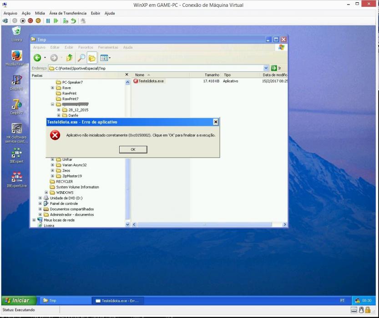Viewport: 379px width, 318px height.
Task: Click the Ctrl+Alt+Del icon in Hyper-V toolbar
Action: (x=5, y=21)
